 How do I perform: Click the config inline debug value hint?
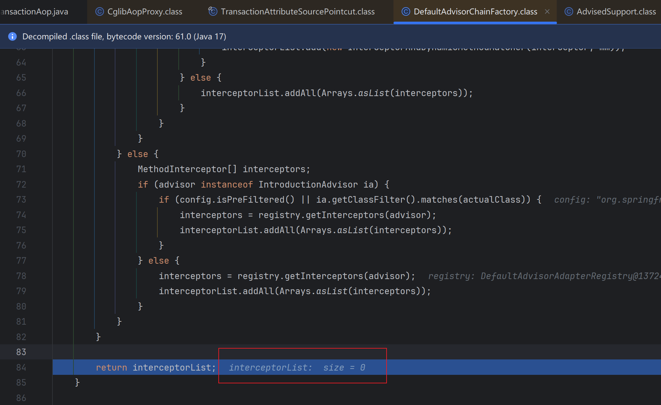point(607,200)
